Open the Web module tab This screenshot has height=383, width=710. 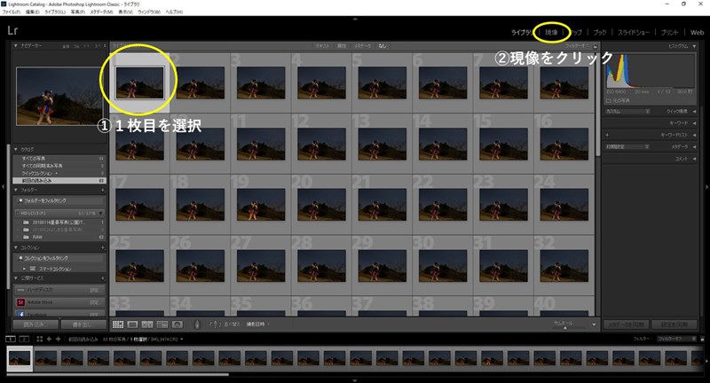click(x=697, y=33)
